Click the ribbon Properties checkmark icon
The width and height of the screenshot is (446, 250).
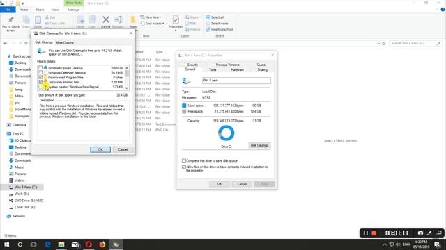point(176,19)
